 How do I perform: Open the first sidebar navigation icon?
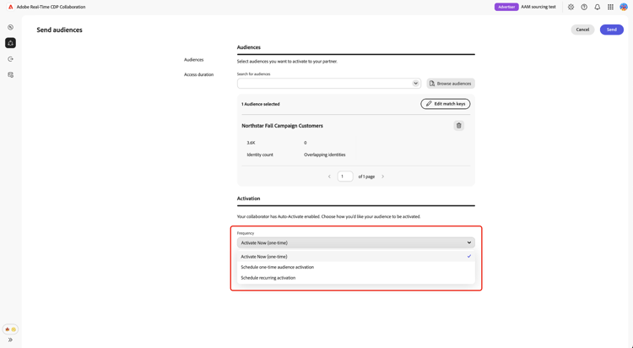point(10,27)
